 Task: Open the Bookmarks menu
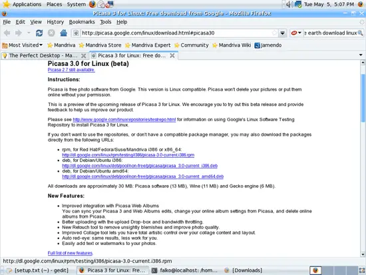coord(82,22)
